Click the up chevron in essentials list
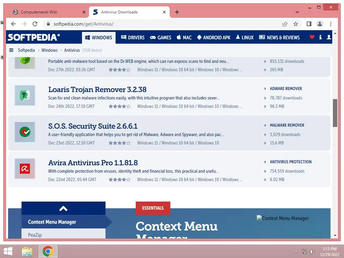Image resolution: width=344 pixels, height=258 pixels. [x=63, y=208]
